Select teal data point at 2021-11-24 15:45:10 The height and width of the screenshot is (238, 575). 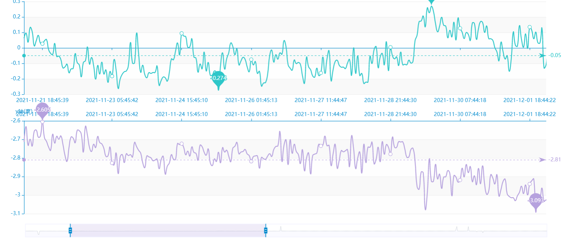(182, 34)
